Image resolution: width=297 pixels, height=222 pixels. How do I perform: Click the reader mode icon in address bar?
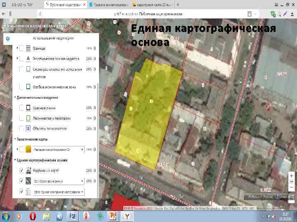250,14
